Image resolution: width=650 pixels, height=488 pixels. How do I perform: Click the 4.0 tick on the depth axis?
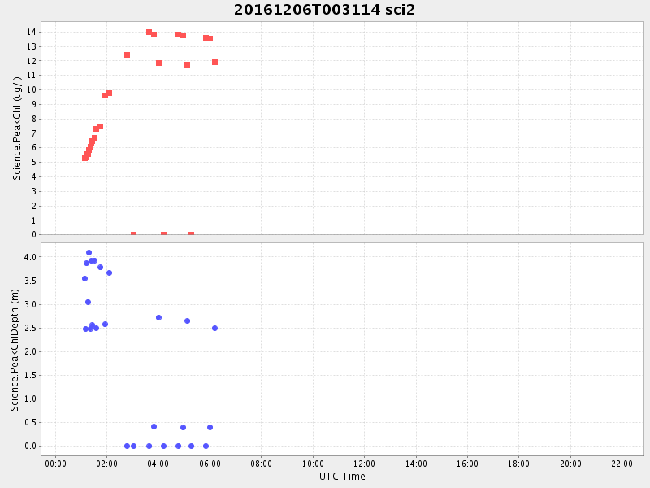31,257
